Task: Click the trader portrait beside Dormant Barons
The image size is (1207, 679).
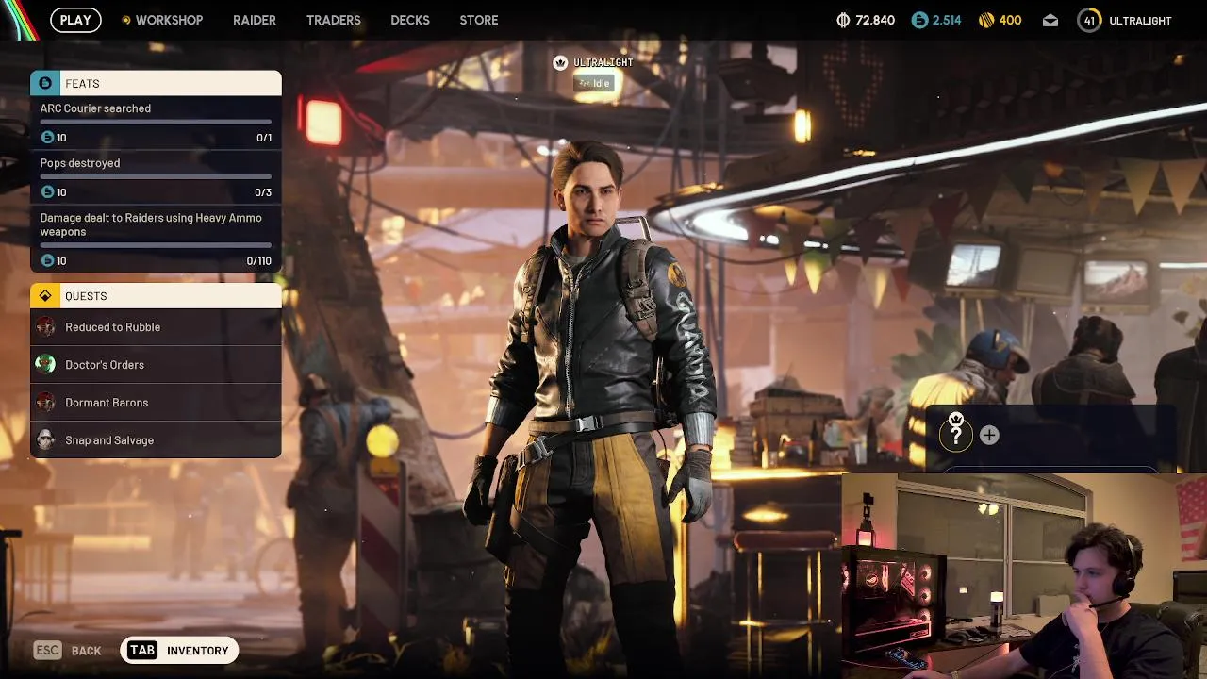Action: [45, 403]
